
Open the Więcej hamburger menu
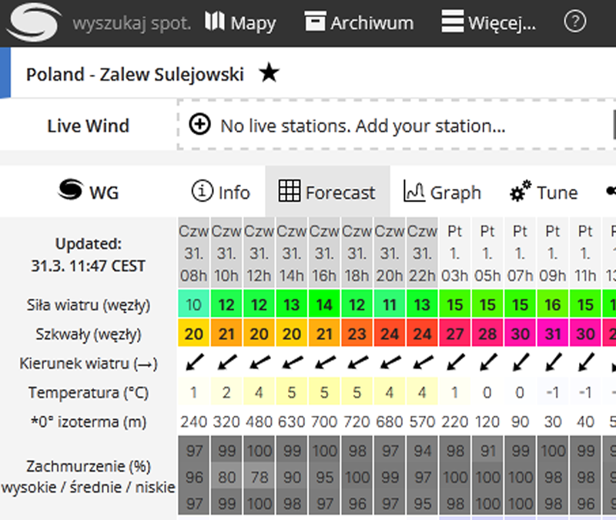[x=452, y=22]
